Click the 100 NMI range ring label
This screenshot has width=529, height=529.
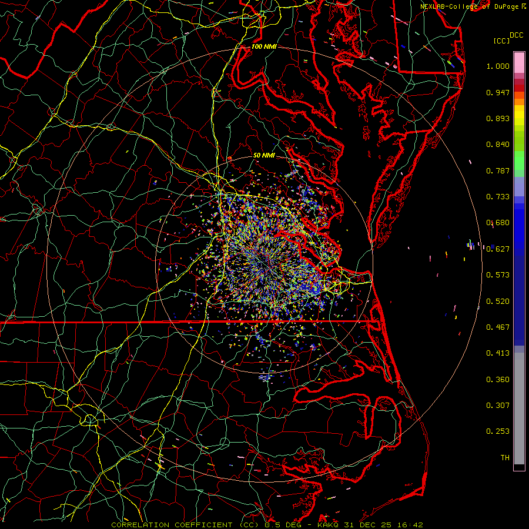(264, 46)
